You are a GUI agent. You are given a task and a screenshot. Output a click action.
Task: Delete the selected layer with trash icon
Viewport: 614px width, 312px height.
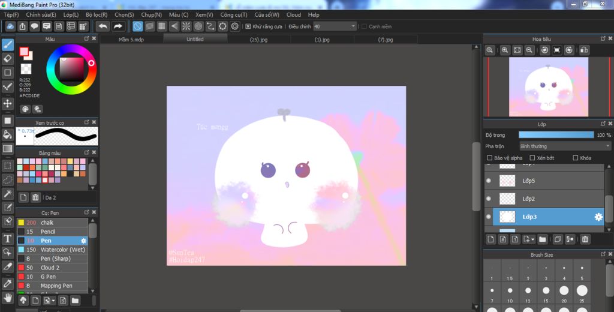point(585,239)
